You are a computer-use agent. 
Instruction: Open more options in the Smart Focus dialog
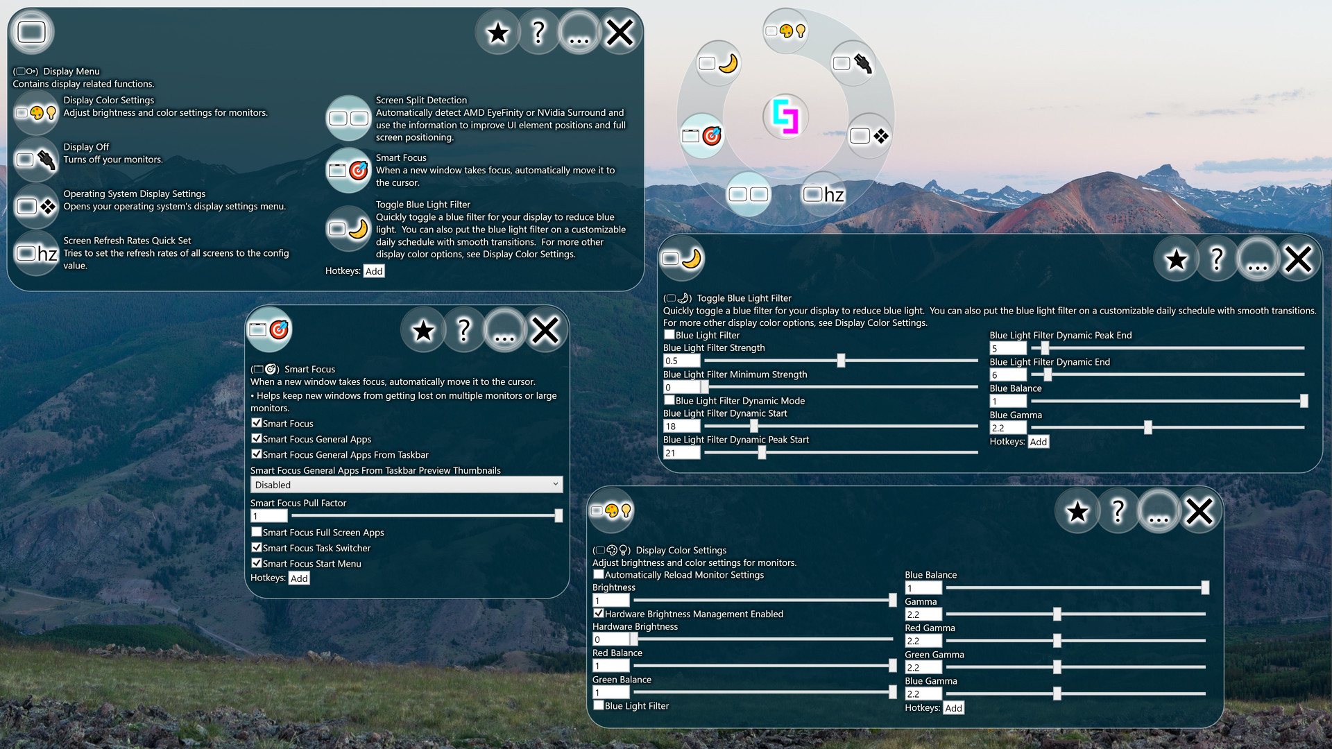[x=504, y=330]
